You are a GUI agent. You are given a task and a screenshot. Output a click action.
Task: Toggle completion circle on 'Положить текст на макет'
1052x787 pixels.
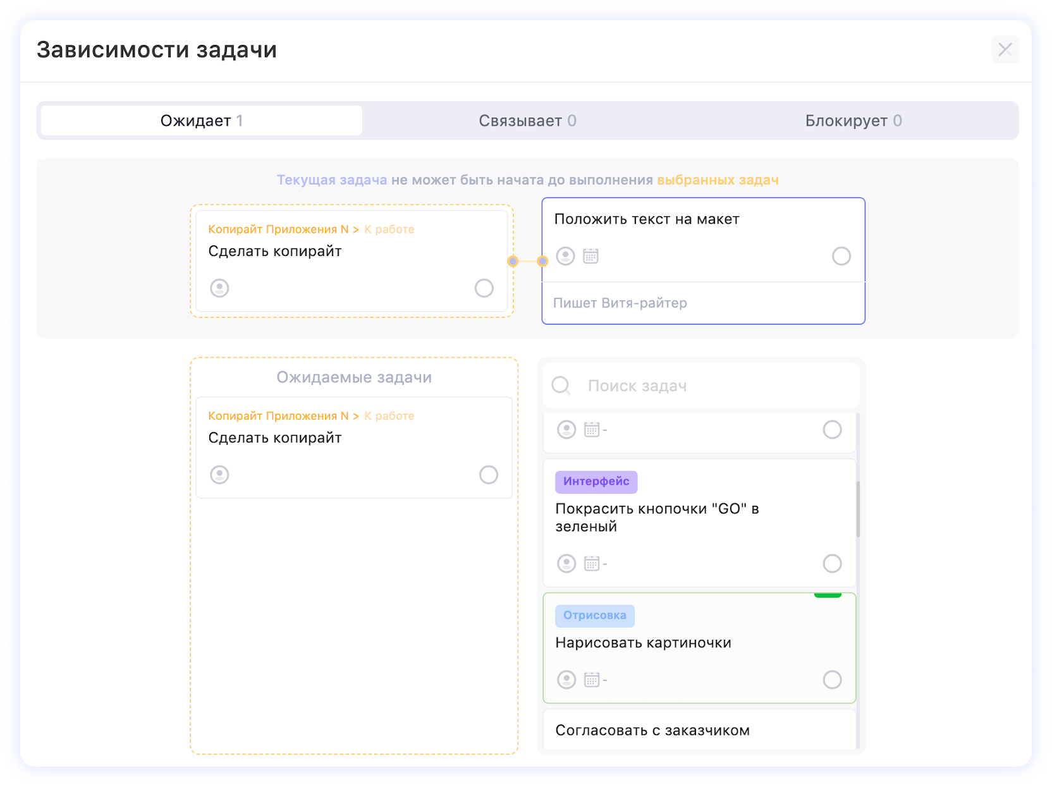coord(841,256)
